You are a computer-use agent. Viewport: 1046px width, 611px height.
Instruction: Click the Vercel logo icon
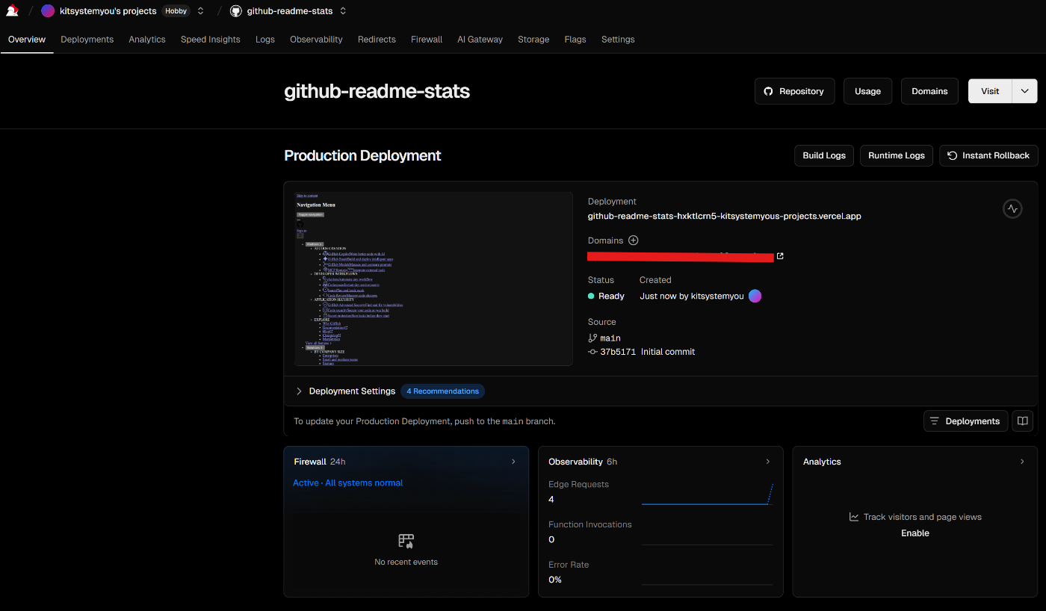coord(12,10)
